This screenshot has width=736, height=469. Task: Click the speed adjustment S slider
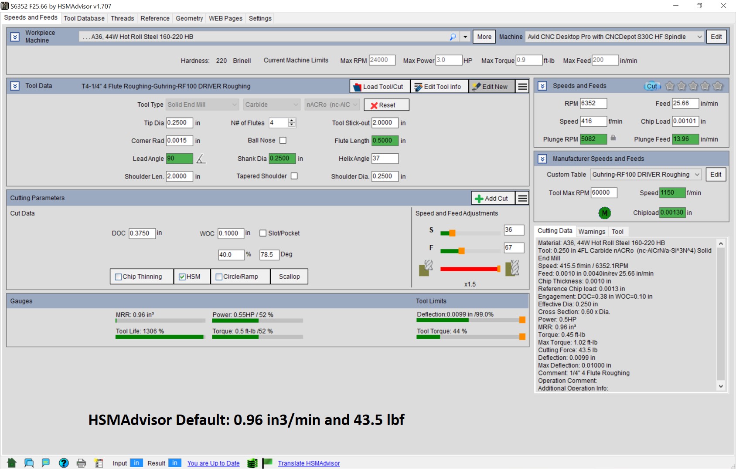click(x=452, y=233)
